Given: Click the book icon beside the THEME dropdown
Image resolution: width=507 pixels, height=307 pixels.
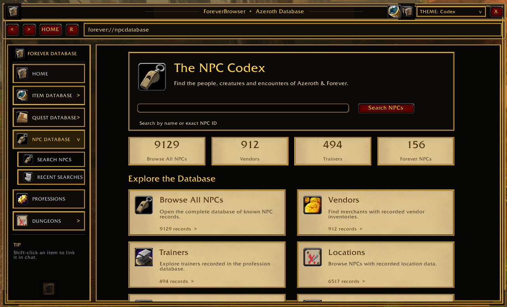Looking at the screenshot, I should (407, 12).
